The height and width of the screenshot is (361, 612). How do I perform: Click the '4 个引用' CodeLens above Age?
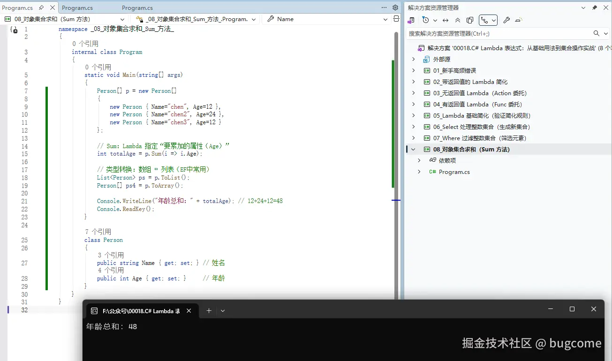point(111,270)
